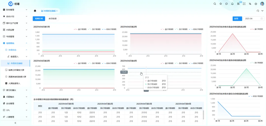Screen dimensions: 266x126
Task: Close the 市场状态指标 page tab
Action: click(57, 11)
